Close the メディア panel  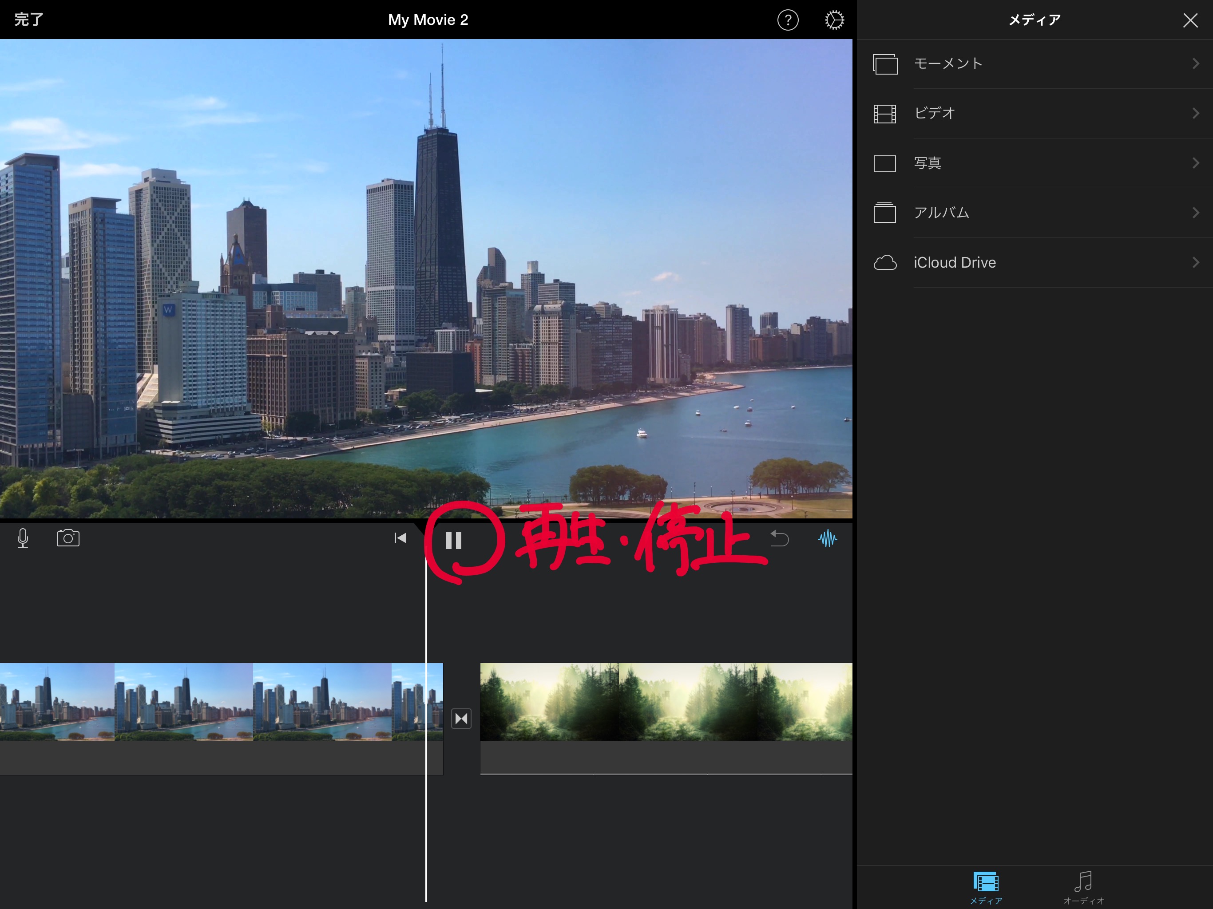[x=1190, y=20]
